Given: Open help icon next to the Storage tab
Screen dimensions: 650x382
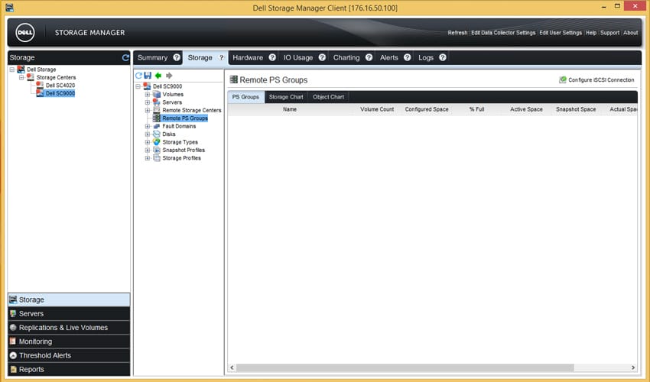Looking at the screenshot, I should pos(222,57).
